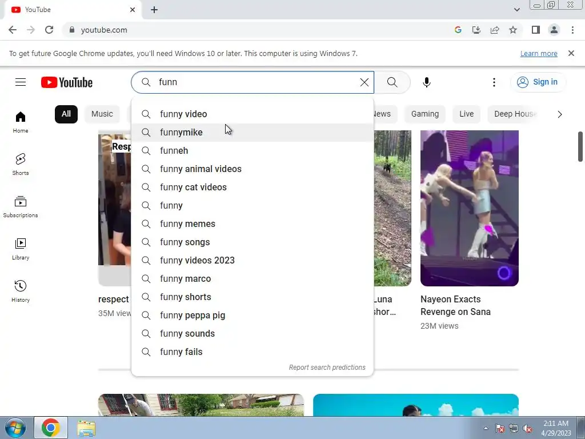585x439 pixels.
Task: Click the page vertical scrollbar thumb
Action: point(580,146)
